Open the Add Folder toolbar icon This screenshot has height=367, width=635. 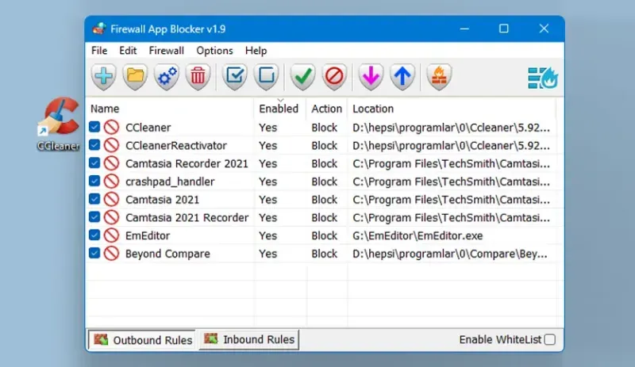135,76
